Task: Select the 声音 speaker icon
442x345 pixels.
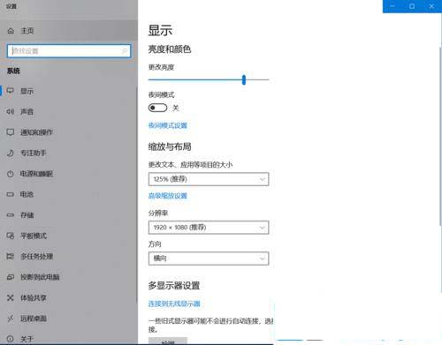Action: pyautogui.click(x=11, y=111)
